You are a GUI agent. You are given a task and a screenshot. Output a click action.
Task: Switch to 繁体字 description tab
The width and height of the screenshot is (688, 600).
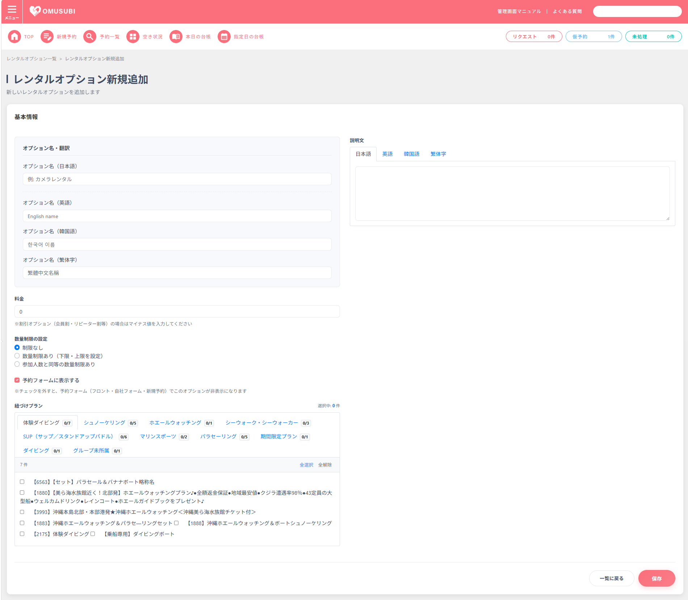pos(438,154)
